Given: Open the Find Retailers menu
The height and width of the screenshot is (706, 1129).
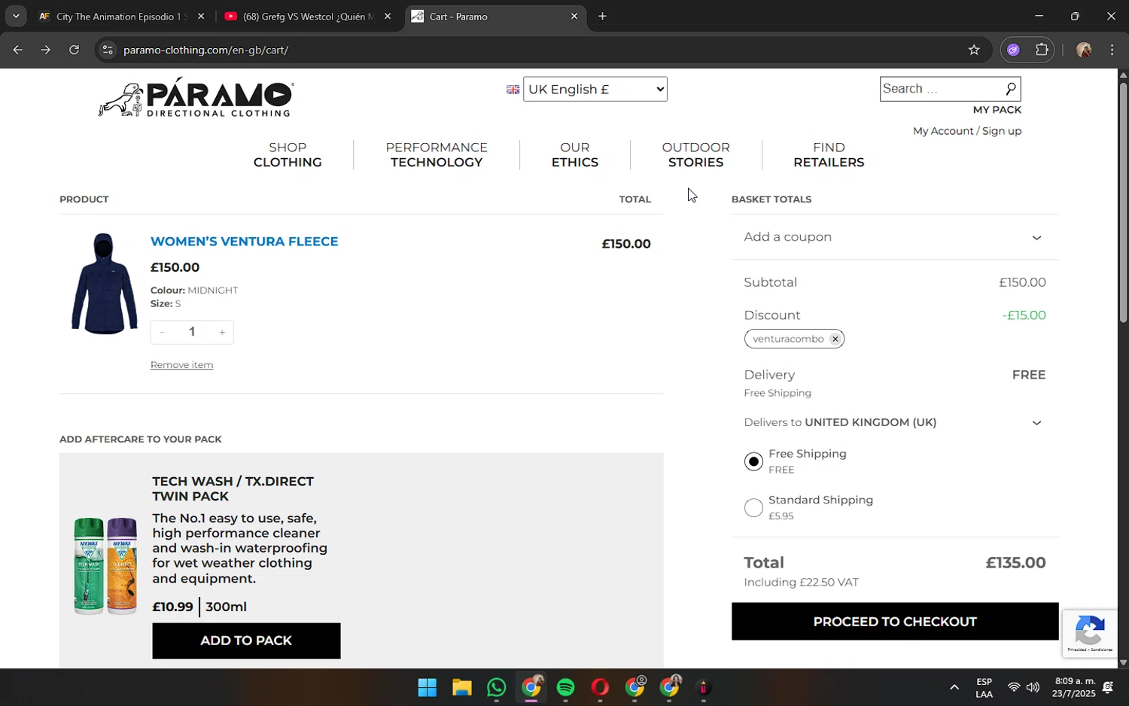Looking at the screenshot, I should tap(829, 155).
